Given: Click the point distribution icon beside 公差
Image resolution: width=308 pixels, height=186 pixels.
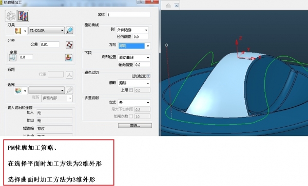Looking at the screenshot, I should coord(69,45).
